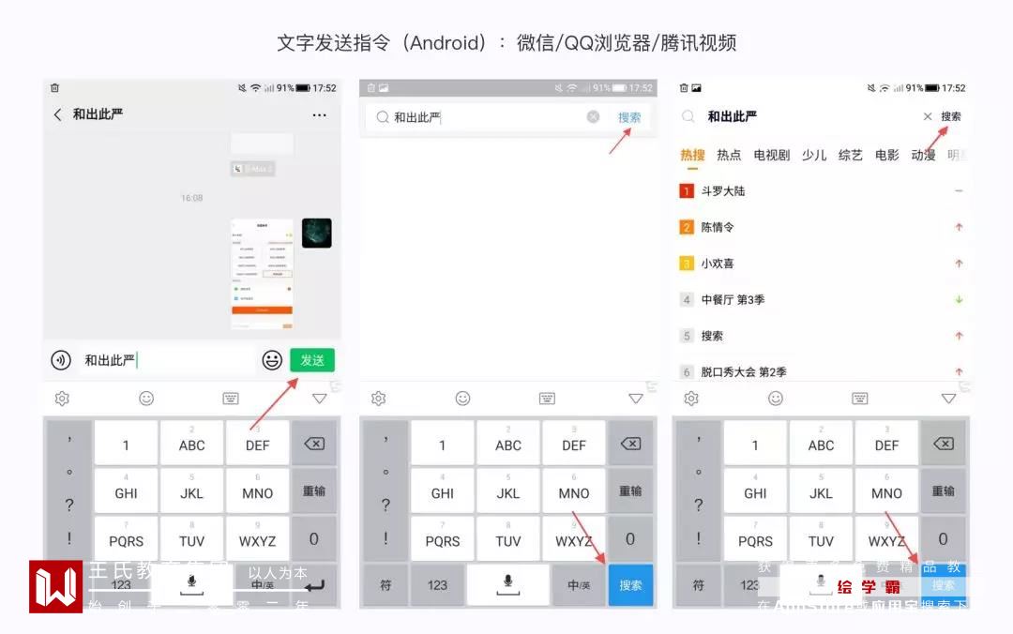The height and width of the screenshot is (634, 1013).
Task: Select the 少儿 tab
Action: tap(814, 155)
